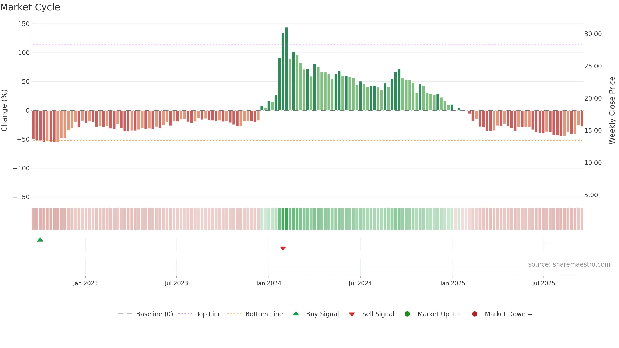Image resolution: width=619 pixels, height=348 pixels.
Task: Click the Jul 2023 axis label
Action: click(176, 283)
